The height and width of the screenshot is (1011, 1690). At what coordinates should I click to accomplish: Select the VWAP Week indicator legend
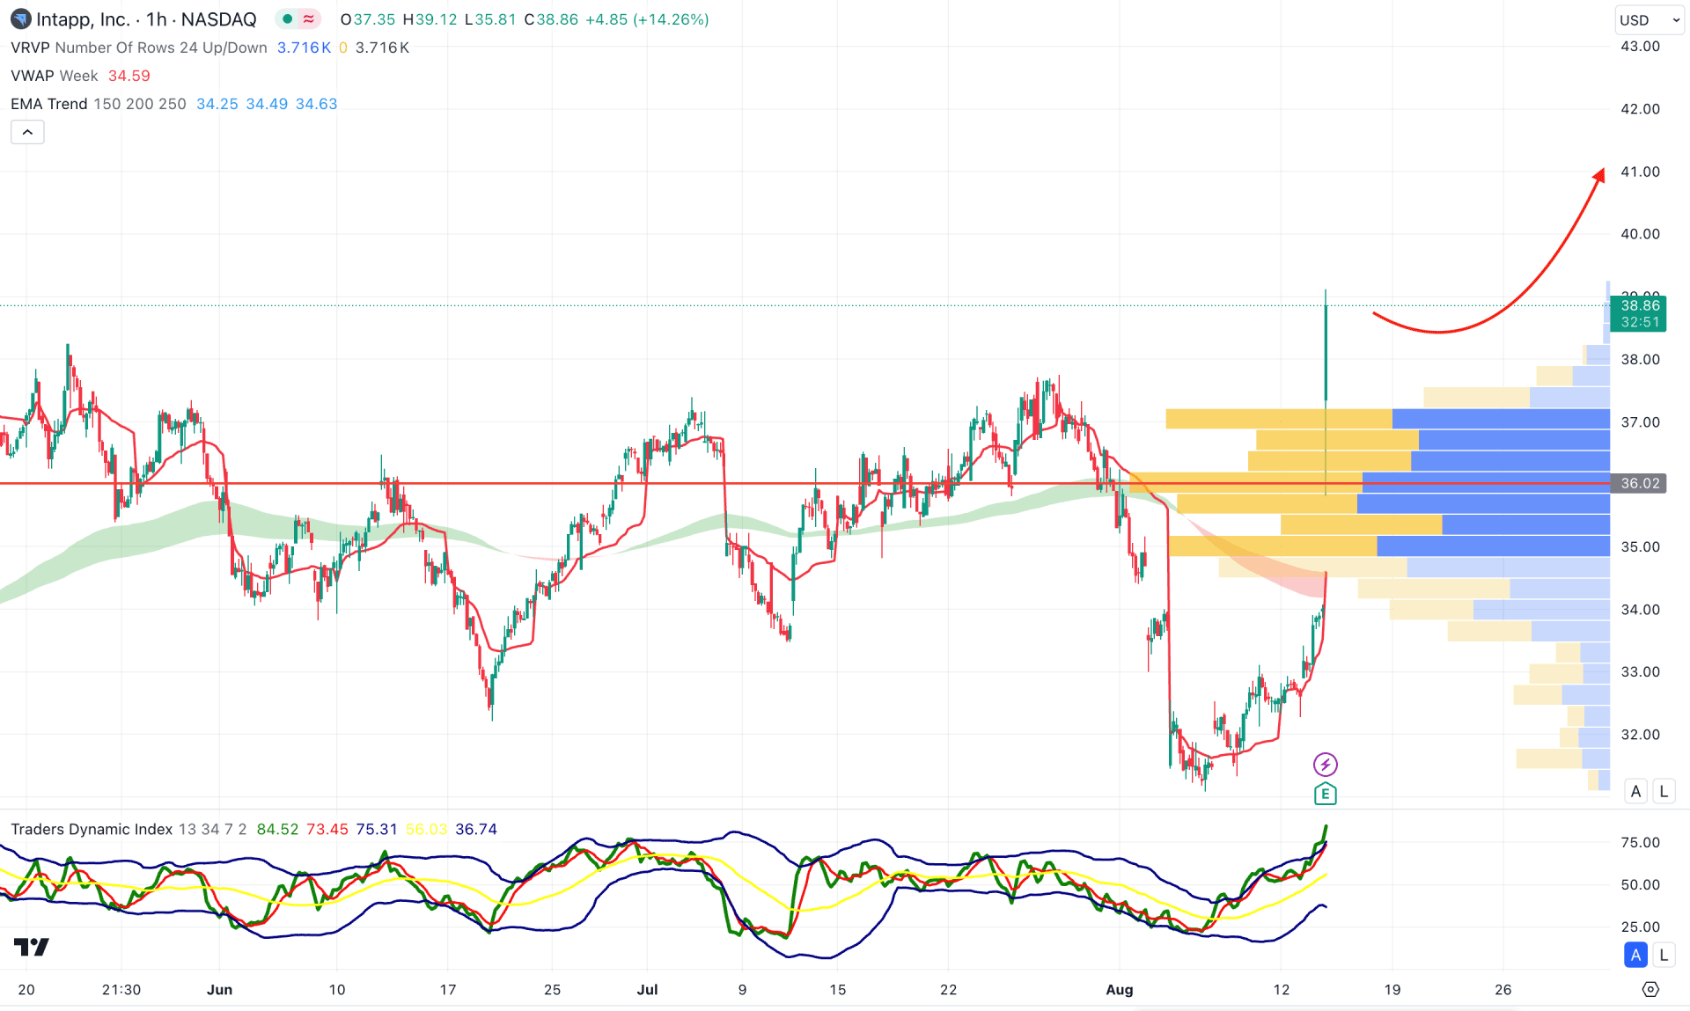click(x=55, y=76)
